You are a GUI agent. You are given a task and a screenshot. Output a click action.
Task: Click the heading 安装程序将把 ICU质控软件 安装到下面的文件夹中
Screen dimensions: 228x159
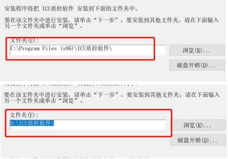click(71, 8)
